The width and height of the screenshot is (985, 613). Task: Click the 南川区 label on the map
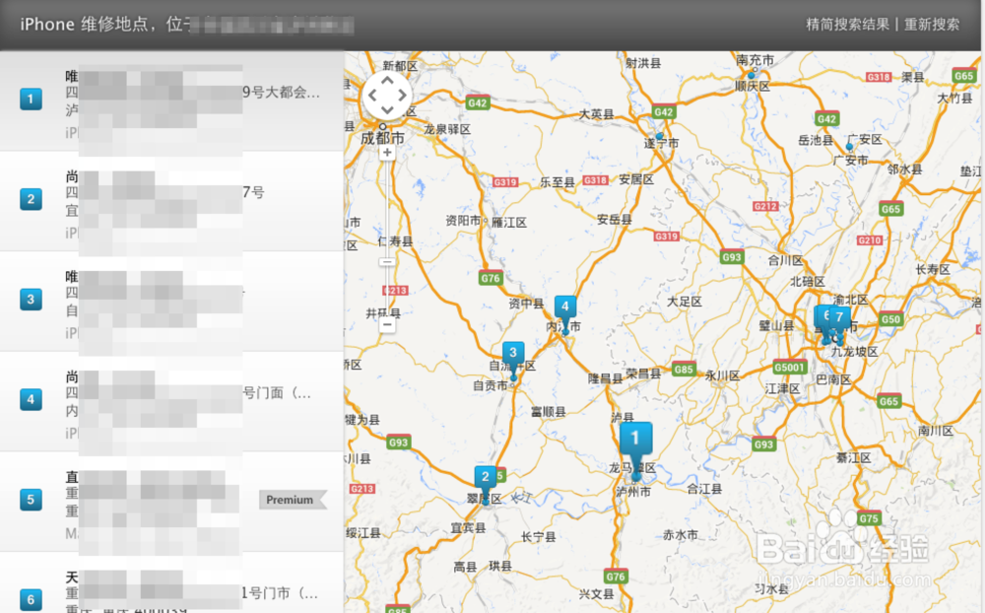click(936, 431)
